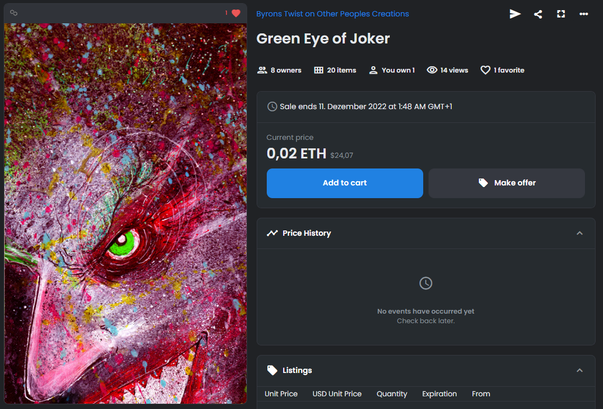Click the You own 1 label
Image resolution: width=603 pixels, height=409 pixels.
click(x=398, y=70)
